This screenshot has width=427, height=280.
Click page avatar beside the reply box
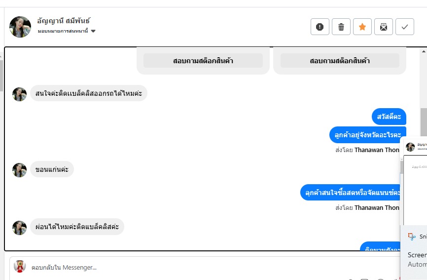[20, 267]
